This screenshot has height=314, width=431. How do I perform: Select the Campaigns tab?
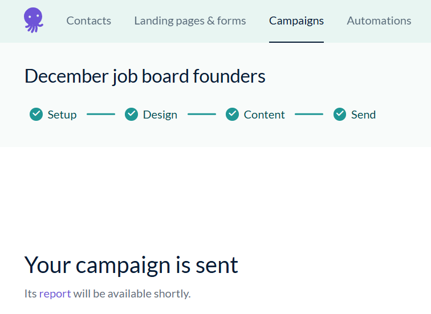coord(296,21)
